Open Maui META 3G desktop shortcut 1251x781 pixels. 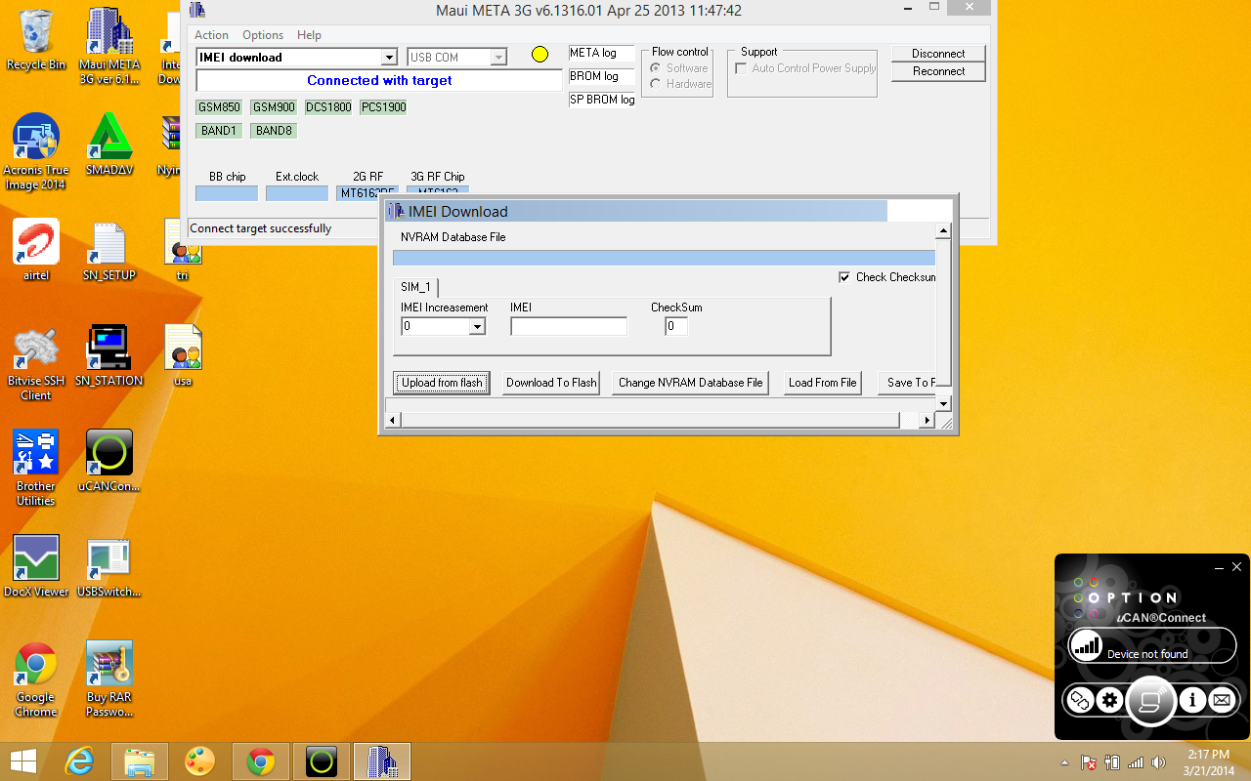[109, 46]
